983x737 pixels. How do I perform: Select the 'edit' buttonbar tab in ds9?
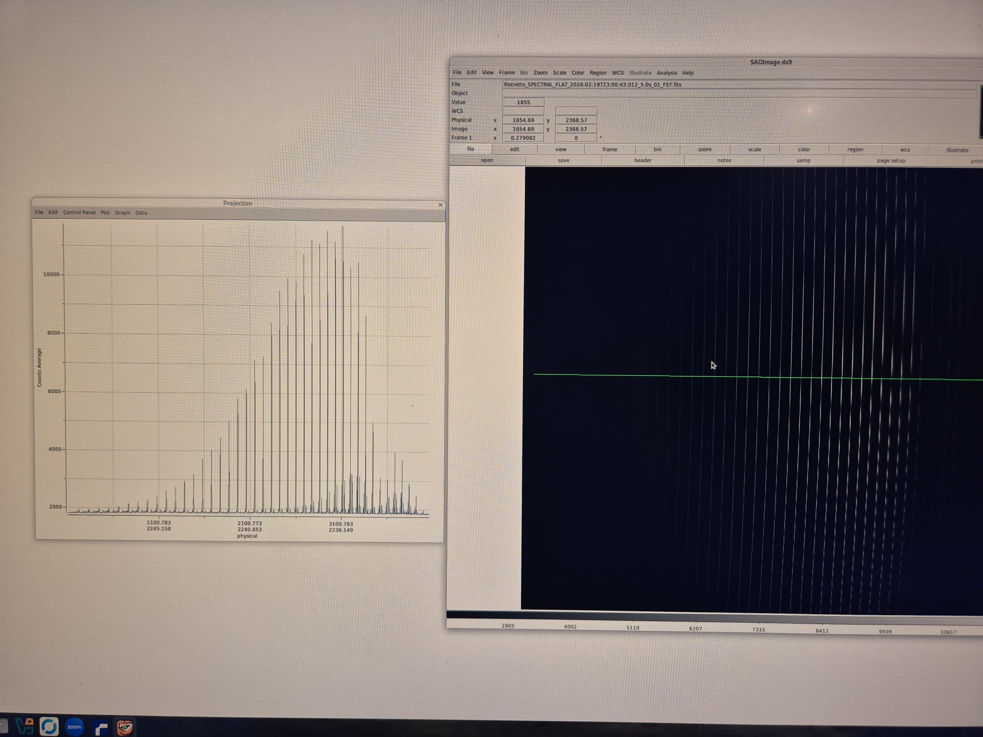point(515,149)
